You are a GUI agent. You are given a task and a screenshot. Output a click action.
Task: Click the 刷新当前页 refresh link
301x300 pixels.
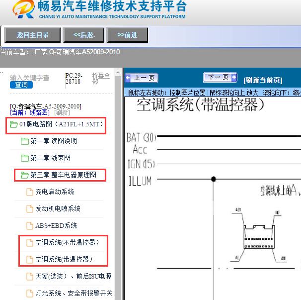[263, 80]
